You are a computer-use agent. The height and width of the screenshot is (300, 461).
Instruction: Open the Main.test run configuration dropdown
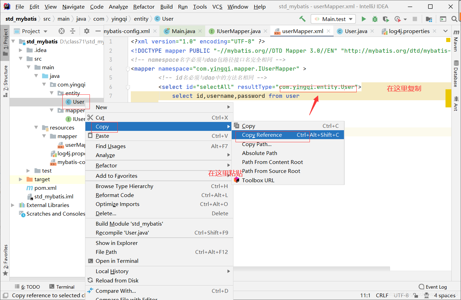coord(333,19)
